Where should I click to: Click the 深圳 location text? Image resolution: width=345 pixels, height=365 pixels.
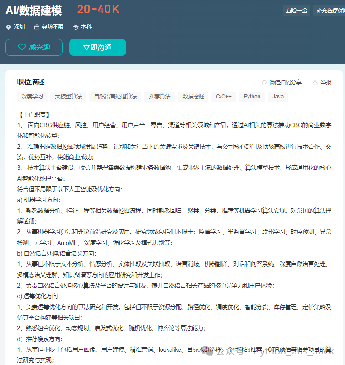(x=19, y=27)
